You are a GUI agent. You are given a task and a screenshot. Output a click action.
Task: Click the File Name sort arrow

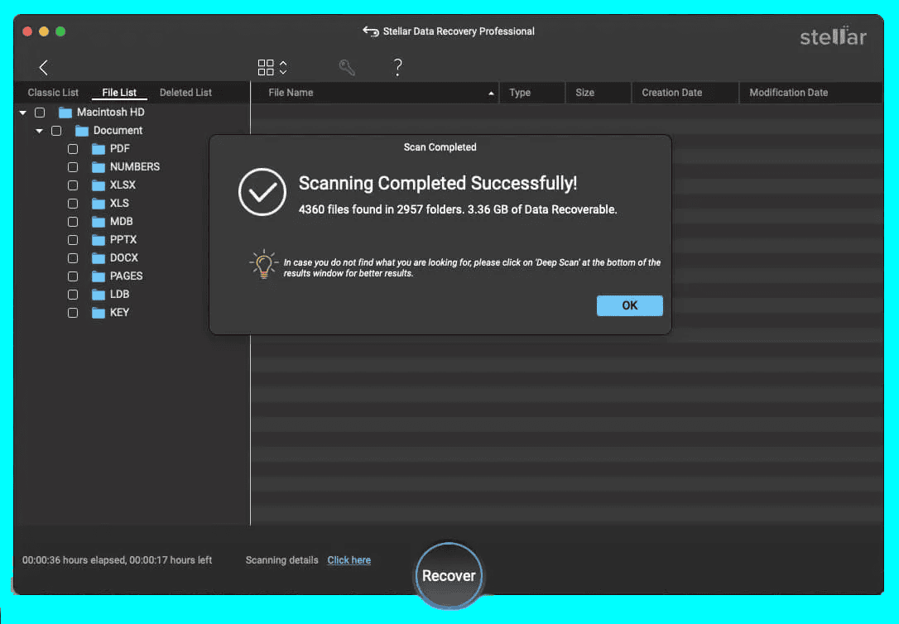click(492, 94)
